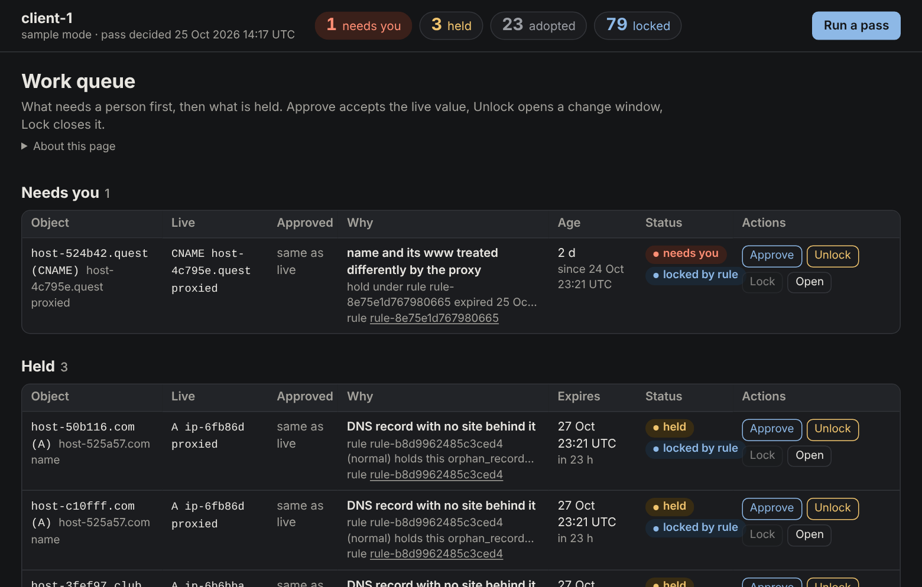Click 'name and its www treated differently' reason

coord(422,262)
